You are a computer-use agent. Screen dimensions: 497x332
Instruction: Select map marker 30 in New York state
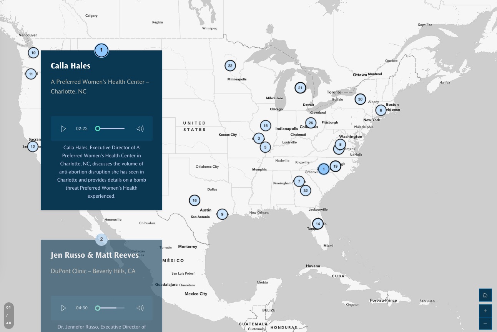point(360,99)
